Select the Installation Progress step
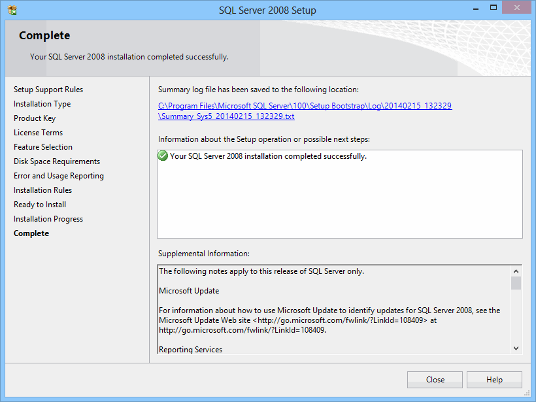536x402 pixels. click(48, 218)
